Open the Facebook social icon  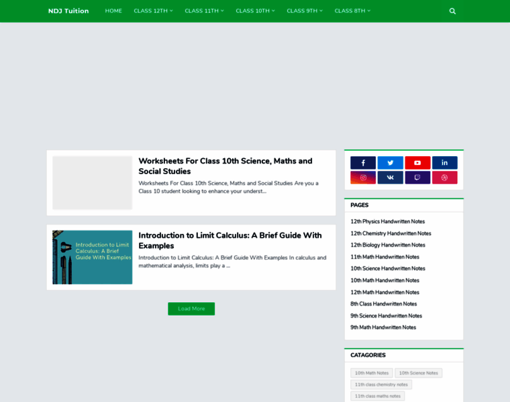[x=363, y=163]
